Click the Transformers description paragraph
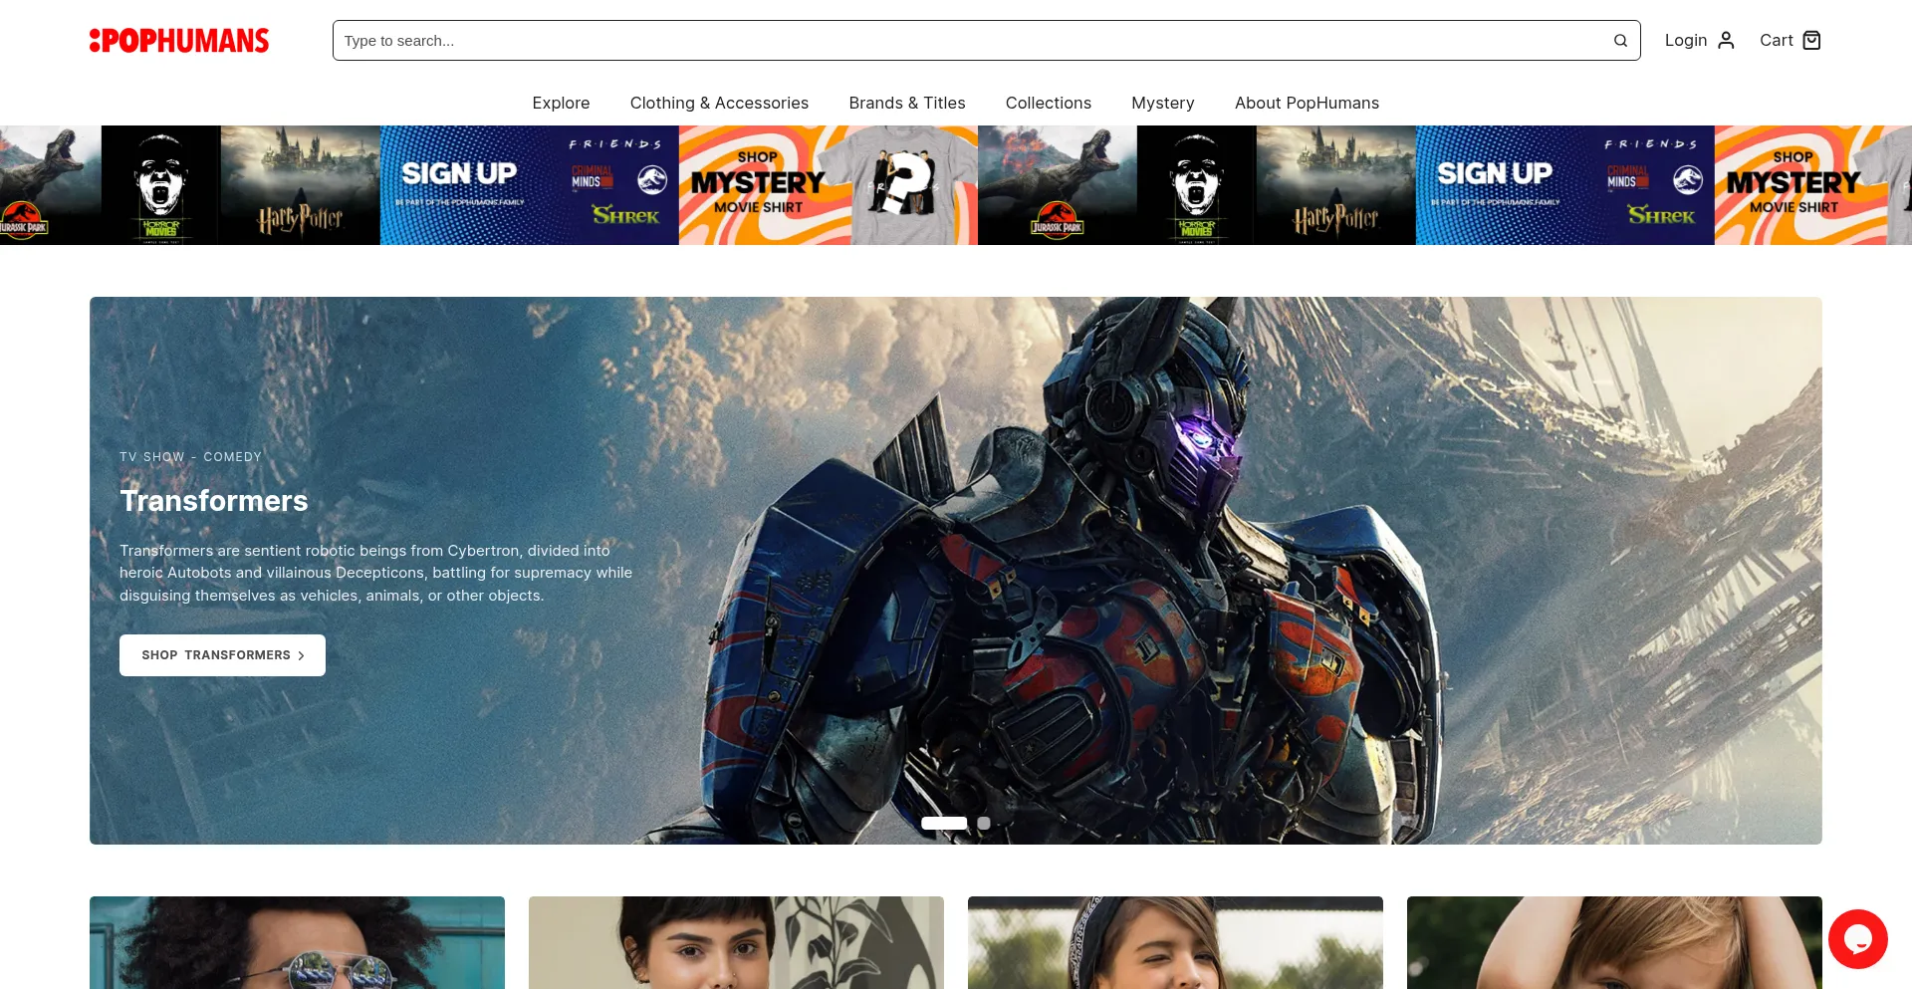 pyautogui.click(x=376, y=573)
